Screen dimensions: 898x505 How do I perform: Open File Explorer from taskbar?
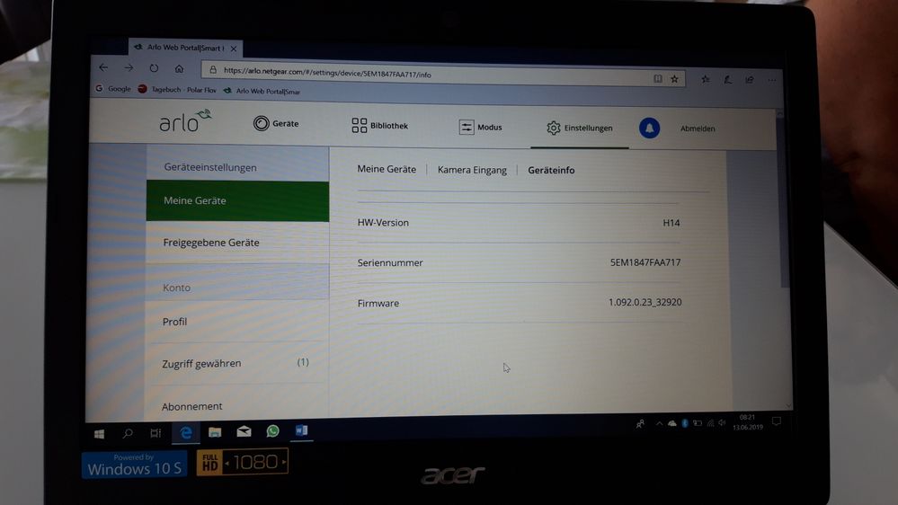(215, 432)
